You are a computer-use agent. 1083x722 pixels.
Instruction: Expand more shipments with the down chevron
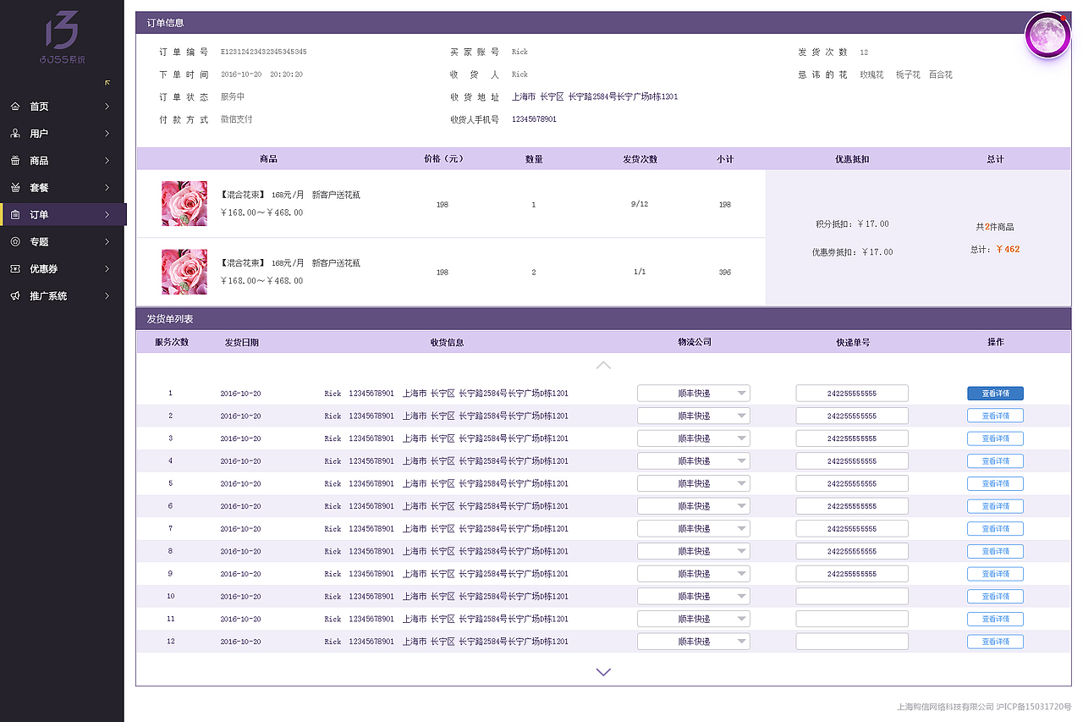(x=603, y=671)
